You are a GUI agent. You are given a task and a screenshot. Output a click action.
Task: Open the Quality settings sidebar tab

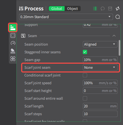pyautogui.click(x=13, y=27)
